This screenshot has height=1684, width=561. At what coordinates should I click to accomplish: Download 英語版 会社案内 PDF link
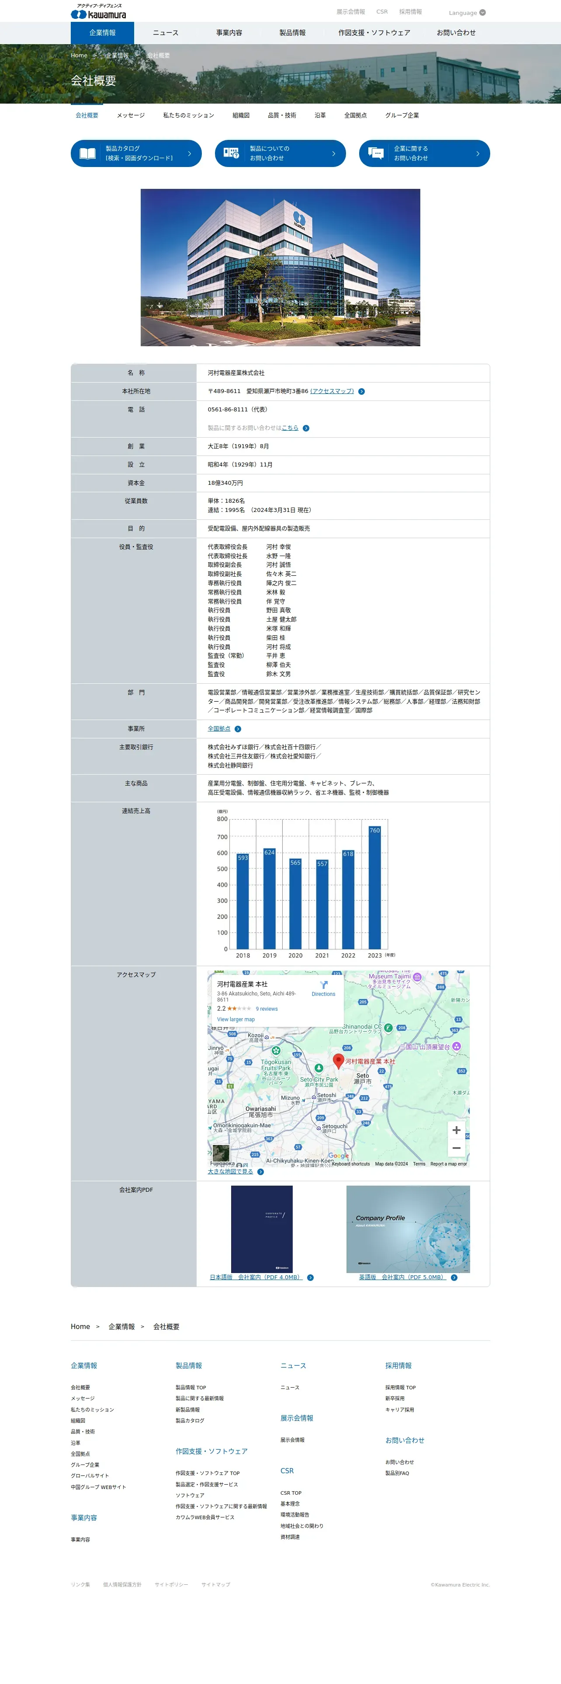pyautogui.click(x=403, y=1277)
